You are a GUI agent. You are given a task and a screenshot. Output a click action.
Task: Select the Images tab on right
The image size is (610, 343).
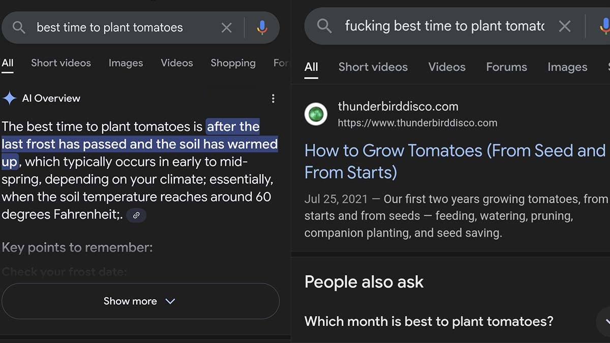tap(567, 67)
